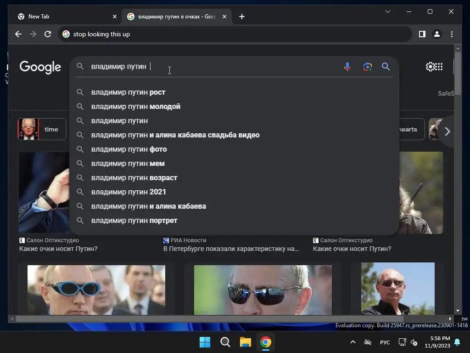Go back to previous page
470x353 pixels.
coord(18,34)
